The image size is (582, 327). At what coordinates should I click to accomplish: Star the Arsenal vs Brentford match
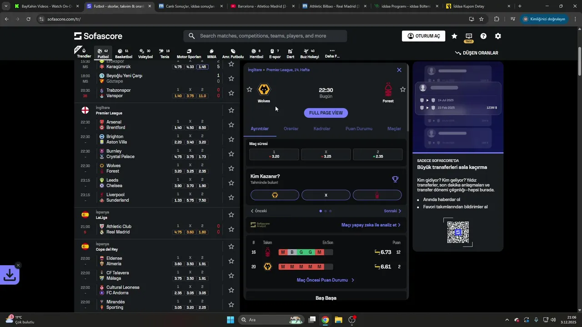point(231,125)
